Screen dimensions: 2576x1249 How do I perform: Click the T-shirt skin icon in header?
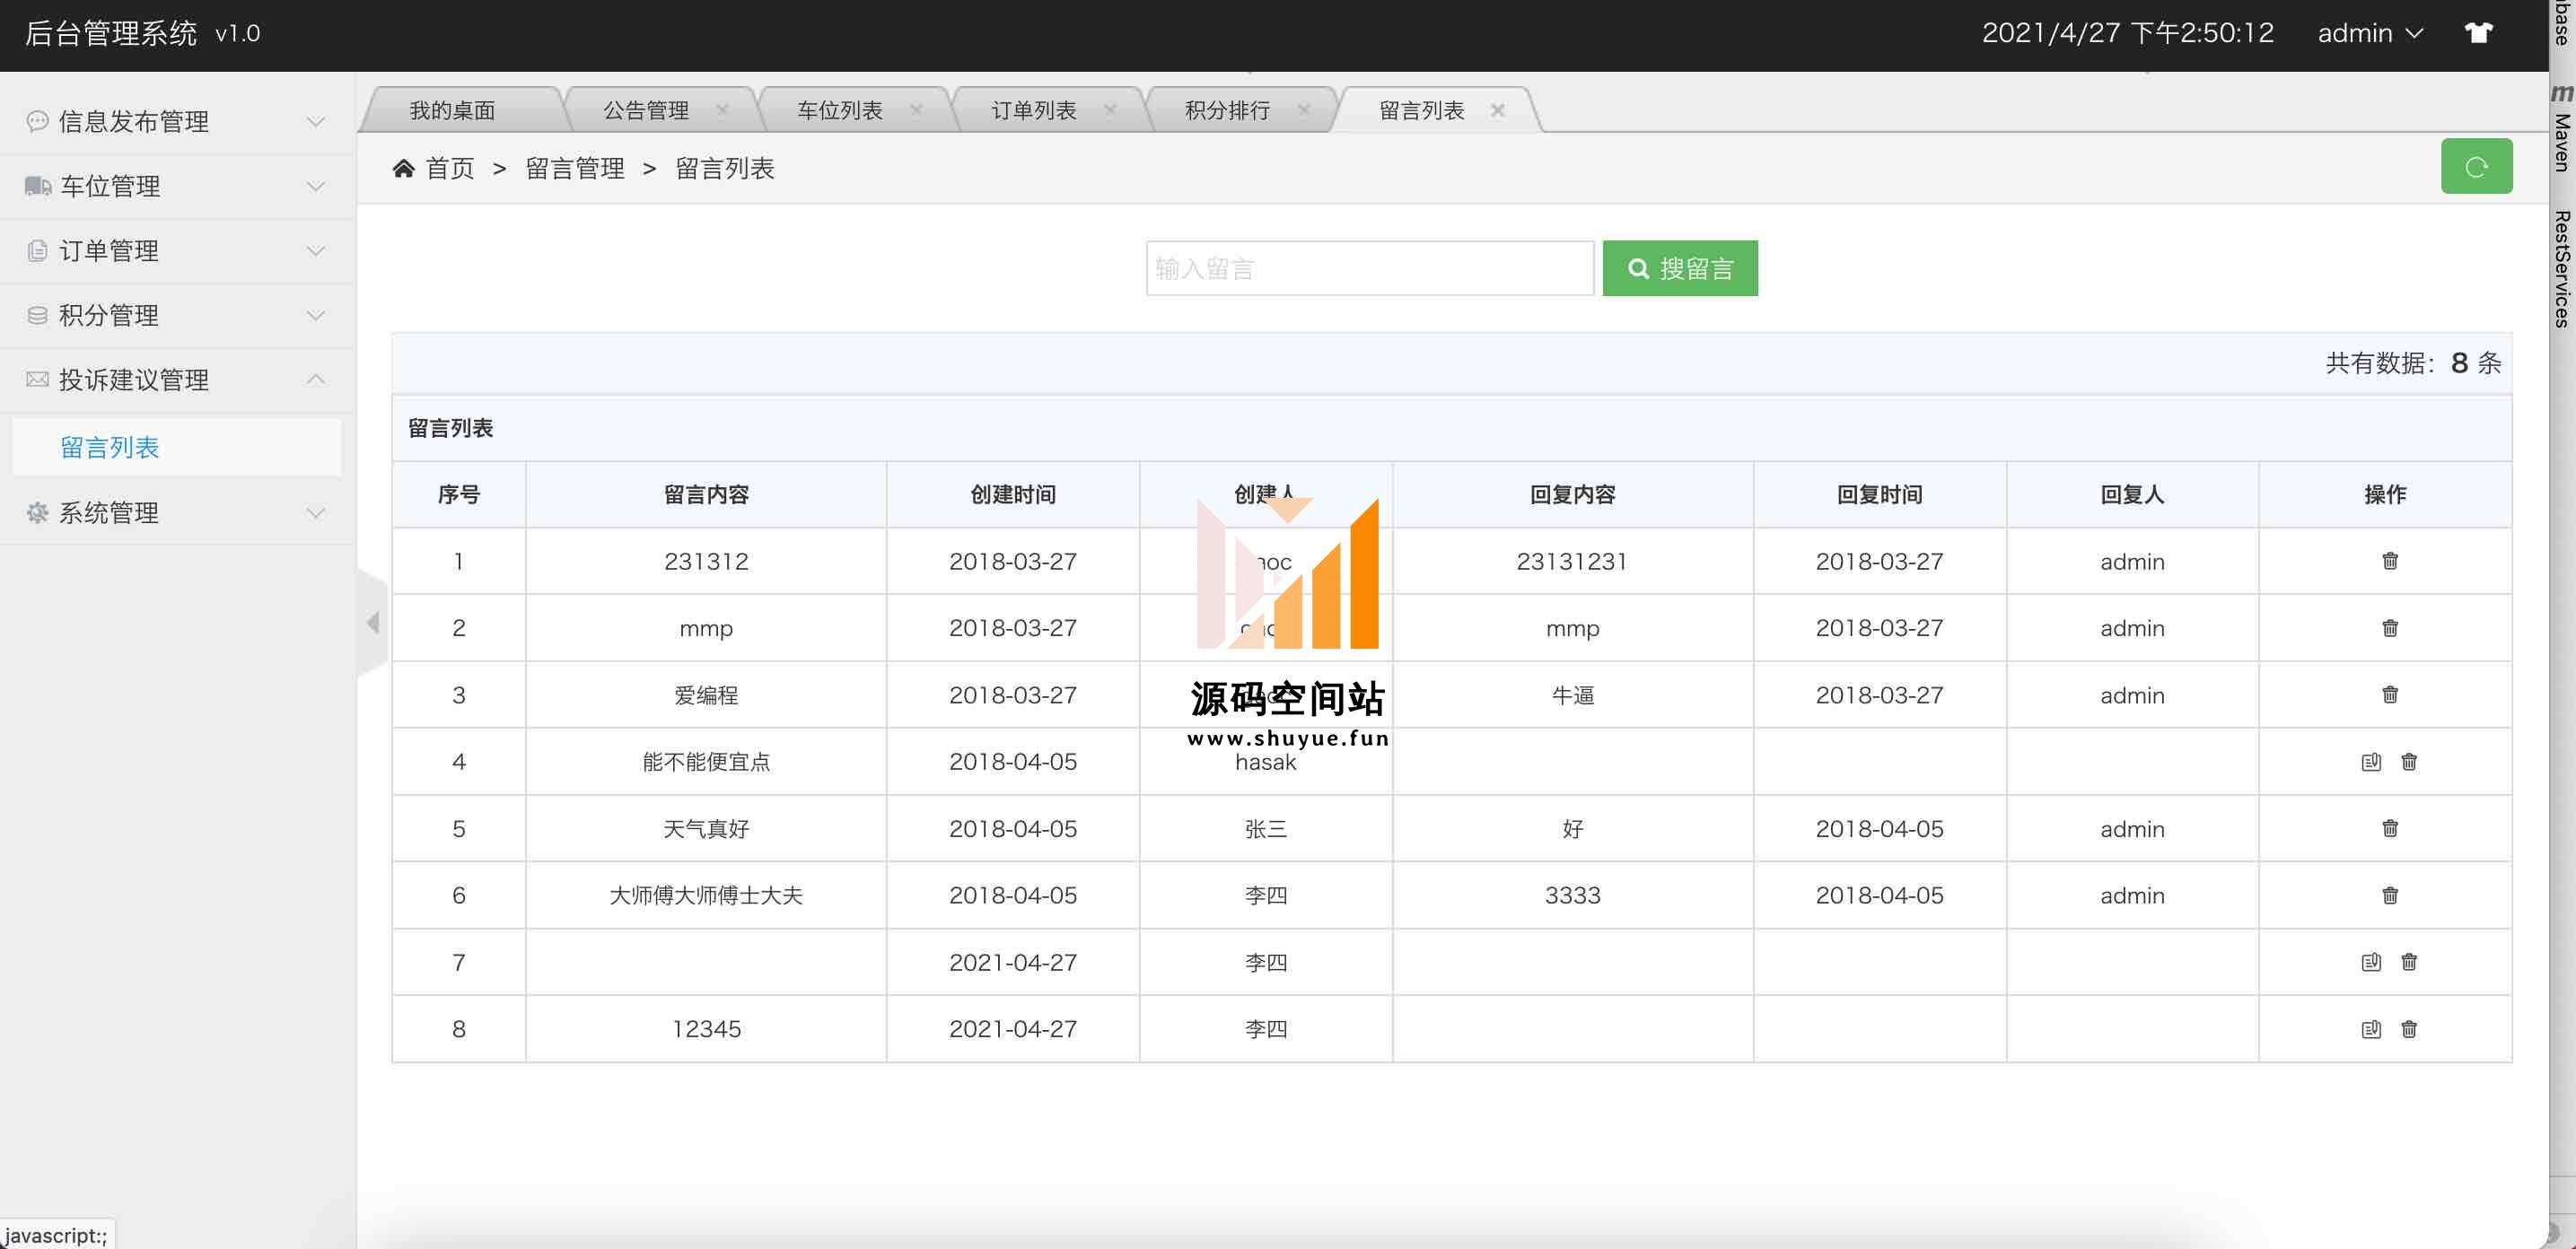click(x=2478, y=33)
